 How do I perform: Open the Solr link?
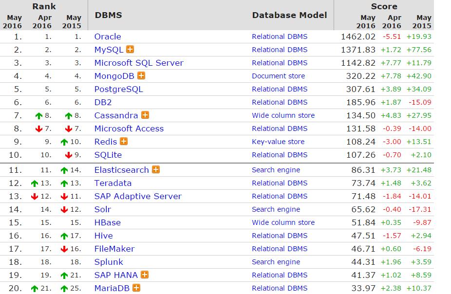103,209
